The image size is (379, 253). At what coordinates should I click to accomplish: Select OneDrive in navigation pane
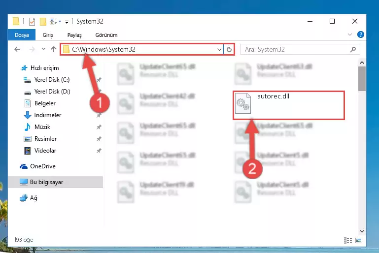click(x=37, y=166)
